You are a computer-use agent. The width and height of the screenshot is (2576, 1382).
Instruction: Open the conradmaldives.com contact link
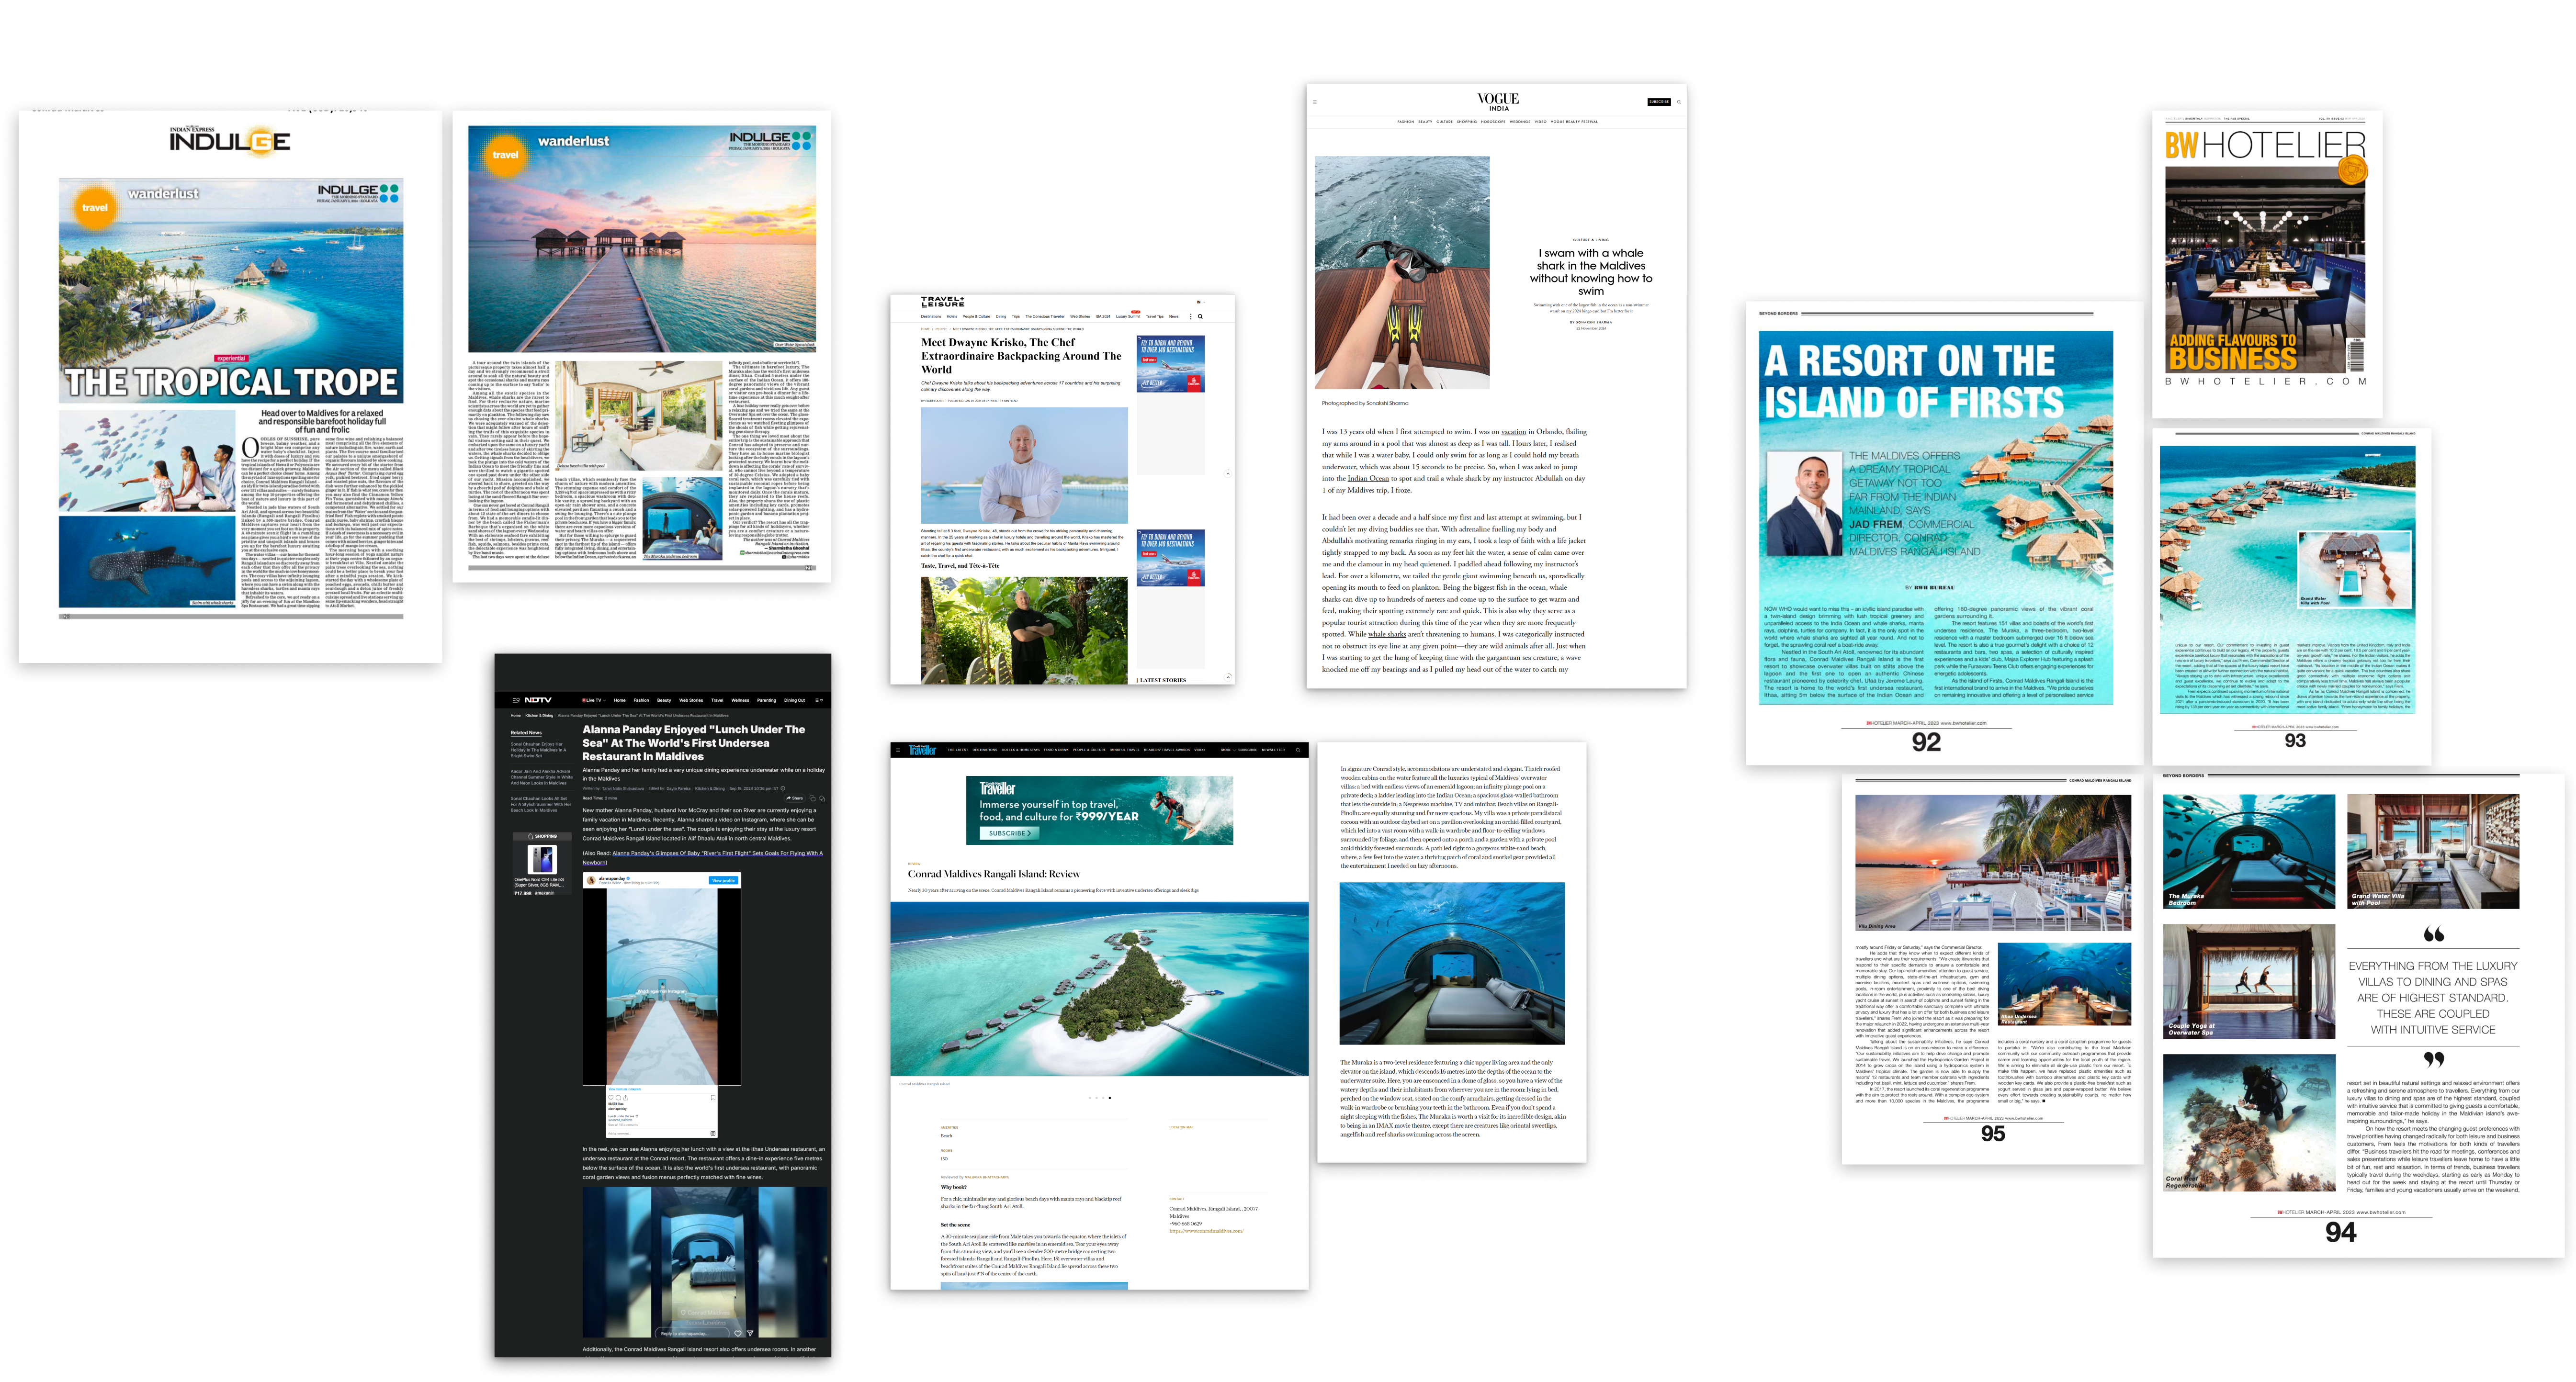(1207, 1231)
